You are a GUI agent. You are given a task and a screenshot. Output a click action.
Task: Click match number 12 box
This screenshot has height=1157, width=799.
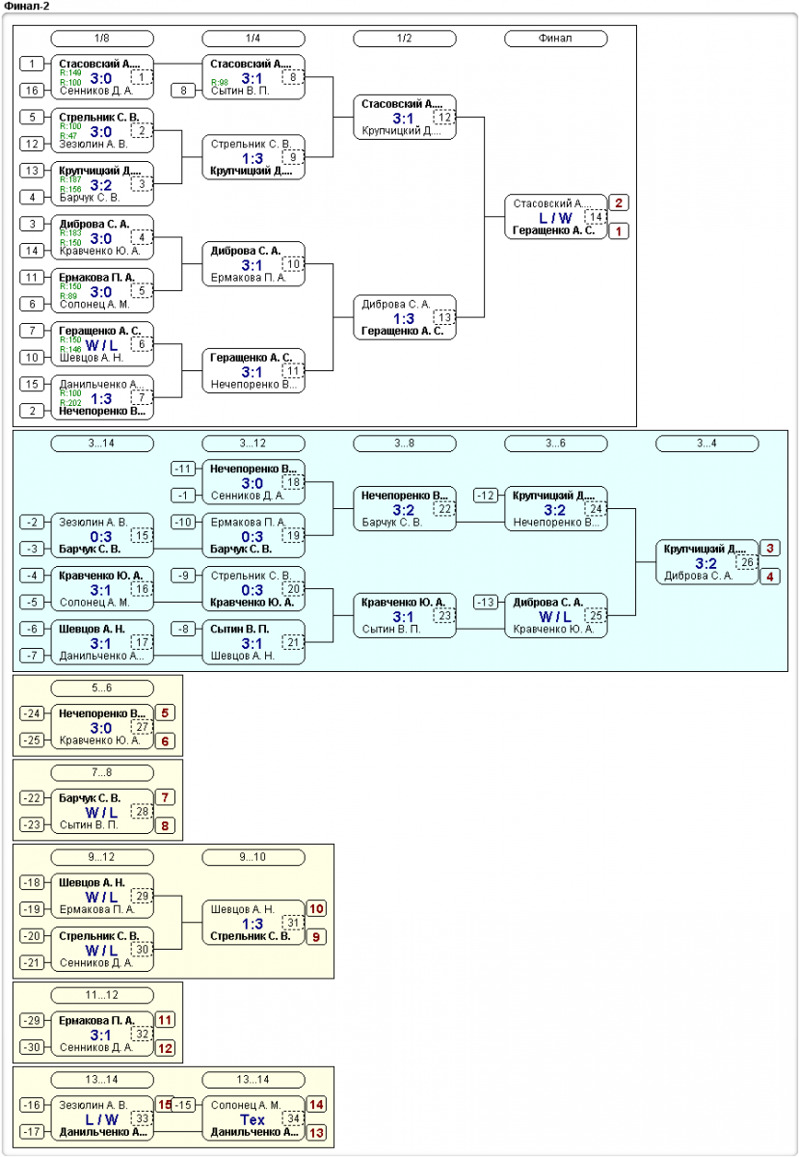pyautogui.click(x=444, y=117)
